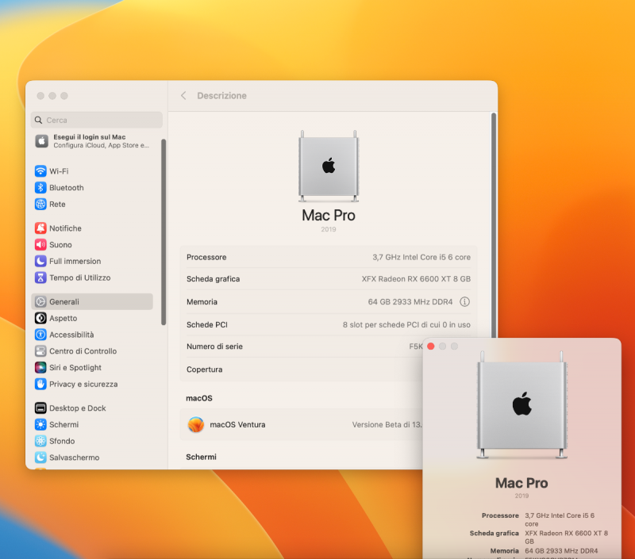
Task: Click in the Cerca search field
Action: click(96, 121)
